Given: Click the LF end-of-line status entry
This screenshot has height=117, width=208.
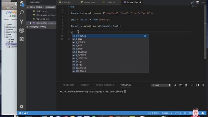Looking at the screenshot, I should pyautogui.click(x=185, y=113).
